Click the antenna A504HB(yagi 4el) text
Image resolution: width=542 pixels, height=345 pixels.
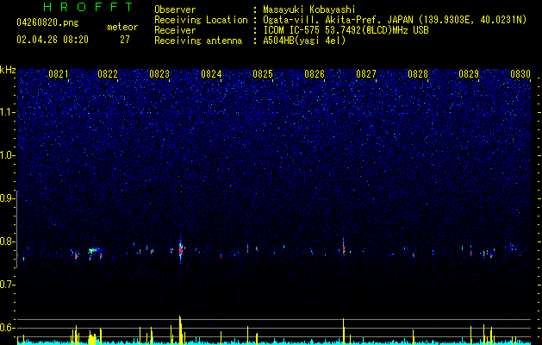304,41
